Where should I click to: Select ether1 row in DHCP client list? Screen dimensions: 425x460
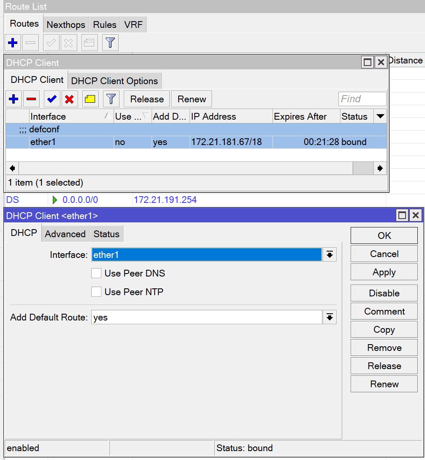[196, 142]
